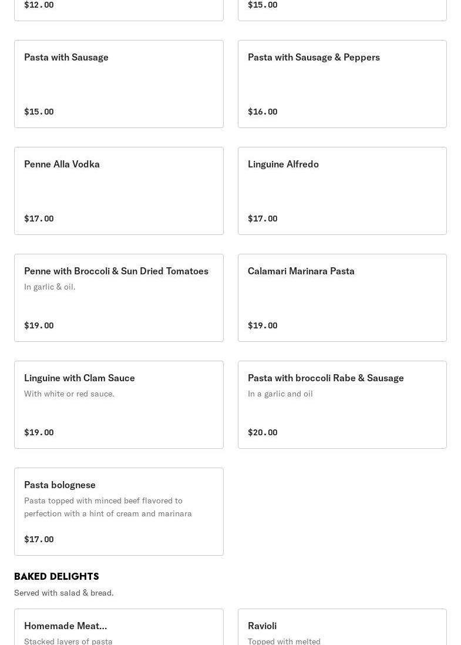The image size is (461, 645).
Task: Click the Pasta bolognese description text
Action: click(x=108, y=507)
